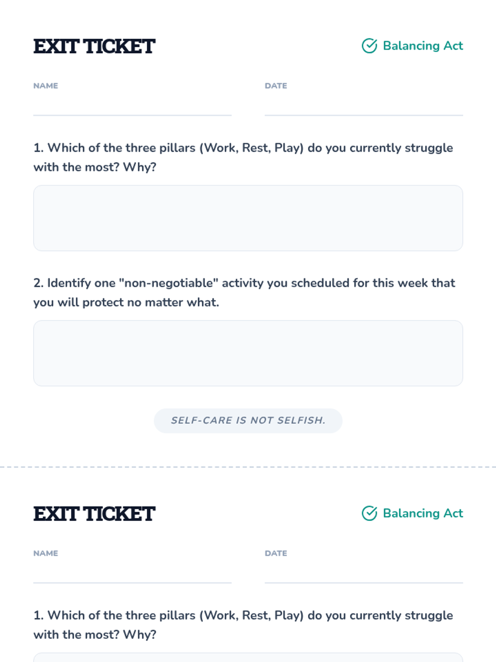This screenshot has width=496, height=662.
Task: Click the NAME label on the first ticket
Action: coord(46,86)
